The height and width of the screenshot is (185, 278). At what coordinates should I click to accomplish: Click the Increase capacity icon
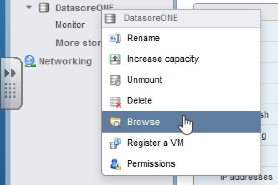click(115, 59)
